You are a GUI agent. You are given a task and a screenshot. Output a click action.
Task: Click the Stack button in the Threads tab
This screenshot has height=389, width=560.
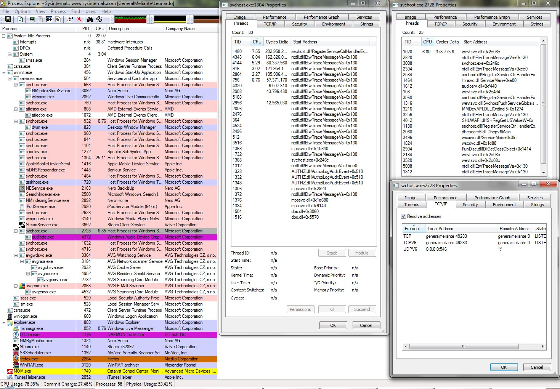[x=332, y=253]
